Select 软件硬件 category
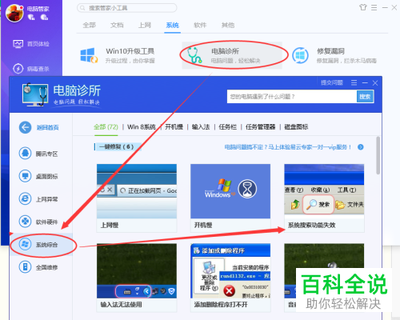The height and width of the screenshot is (320, 400). click(x=38, y=222)
